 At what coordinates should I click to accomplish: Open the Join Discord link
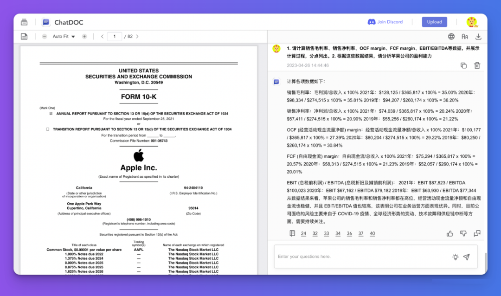click(385, 22)
